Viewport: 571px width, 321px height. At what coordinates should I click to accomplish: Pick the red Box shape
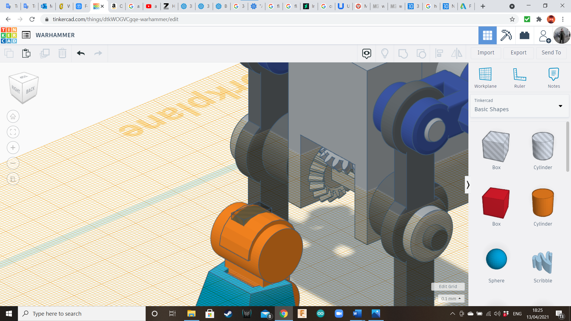(x=496, y=203)
